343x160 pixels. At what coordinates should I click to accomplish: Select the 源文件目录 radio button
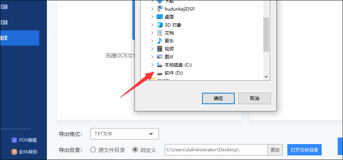[x=93, y=150]
